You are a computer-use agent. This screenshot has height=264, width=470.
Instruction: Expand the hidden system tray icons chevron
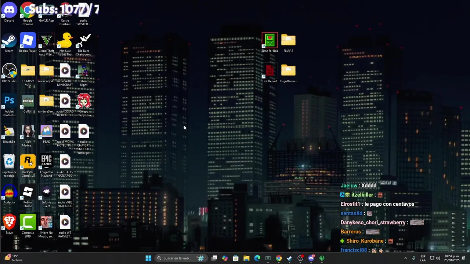(406, 258)
